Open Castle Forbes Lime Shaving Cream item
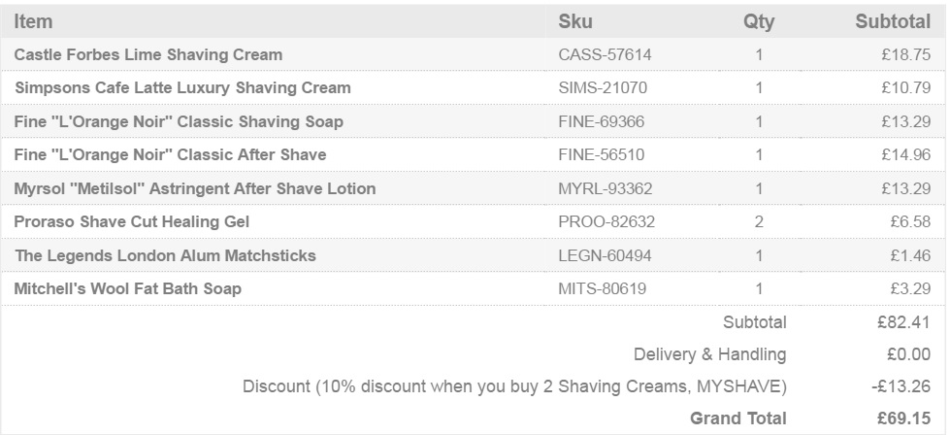950x435 pixels. click(x=148, y=54)
